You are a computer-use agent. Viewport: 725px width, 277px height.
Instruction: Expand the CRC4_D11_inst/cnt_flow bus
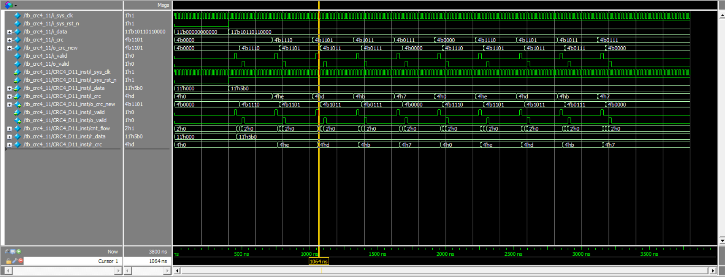click(x=9, y=129)
